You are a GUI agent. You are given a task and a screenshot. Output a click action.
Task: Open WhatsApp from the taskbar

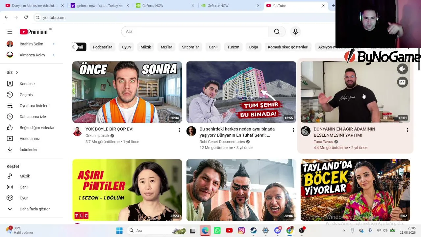point(217,230)
